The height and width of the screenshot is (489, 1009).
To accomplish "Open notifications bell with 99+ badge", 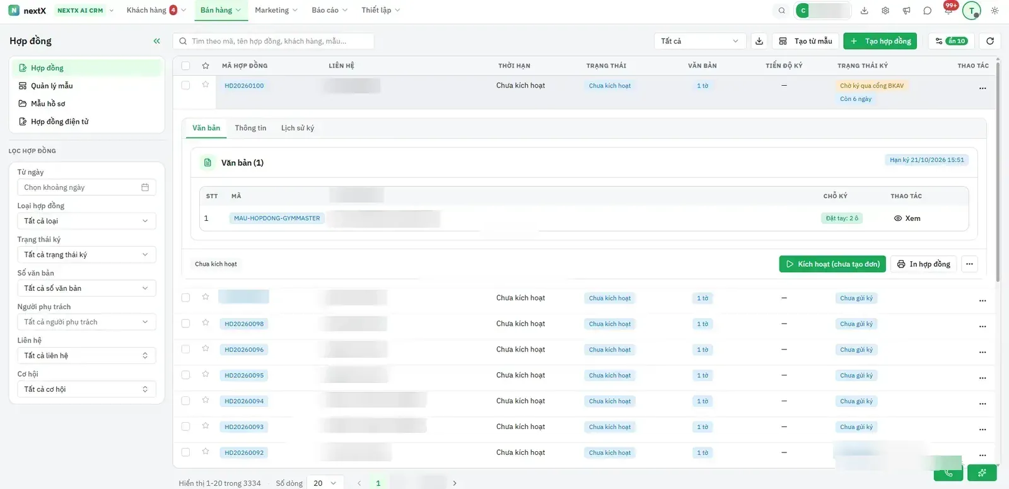I will pos(948,9).
